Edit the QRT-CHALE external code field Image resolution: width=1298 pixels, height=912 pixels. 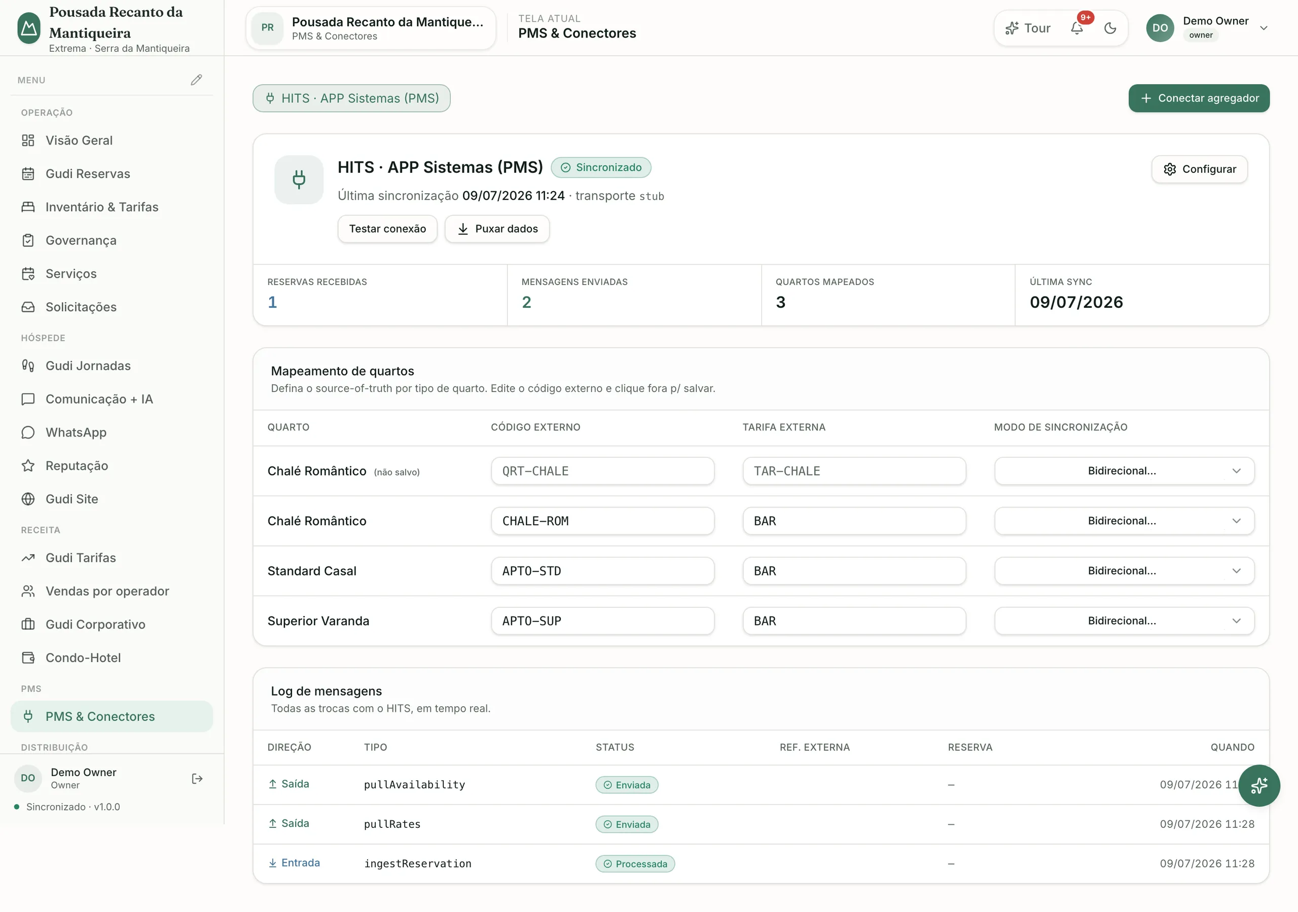click(x=603, y=471)
